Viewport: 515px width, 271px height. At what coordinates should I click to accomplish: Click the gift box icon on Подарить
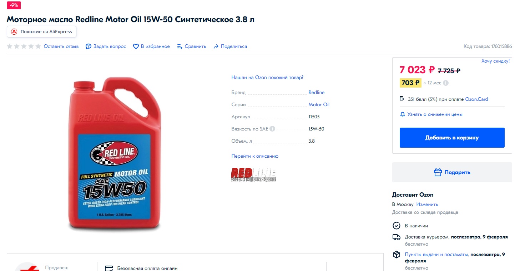[438, 172]
